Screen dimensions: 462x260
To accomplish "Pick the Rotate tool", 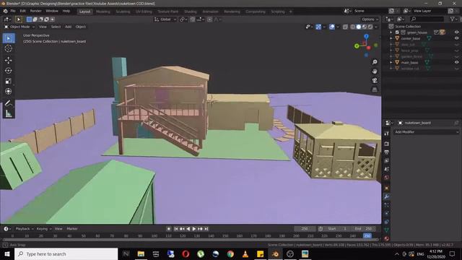I will click(x=9, y=71).
